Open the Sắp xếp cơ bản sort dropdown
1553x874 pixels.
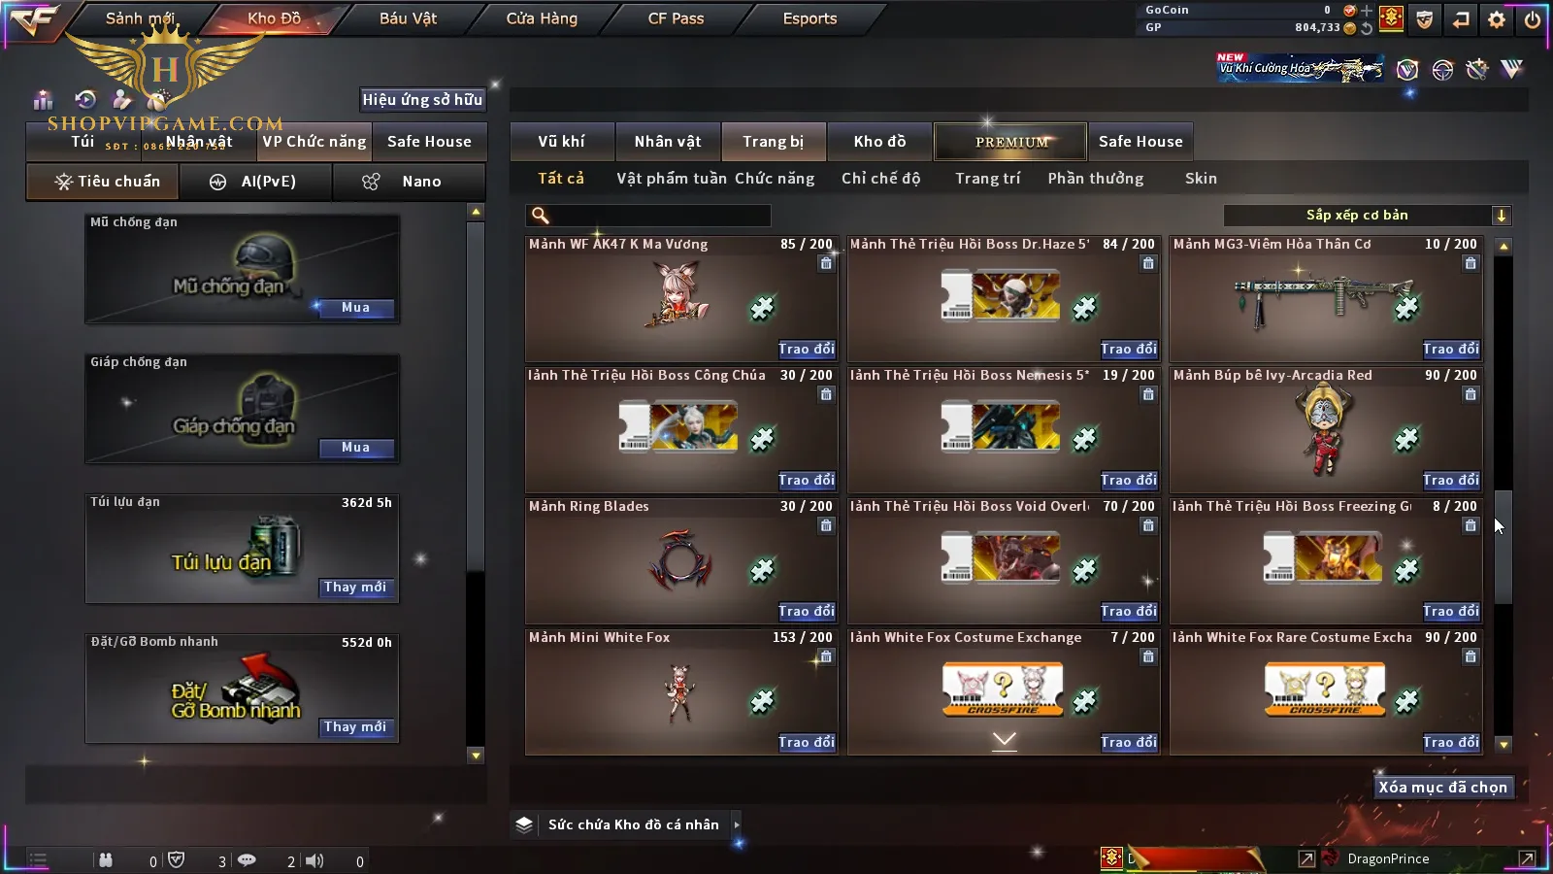click(x=1368, y=216)
